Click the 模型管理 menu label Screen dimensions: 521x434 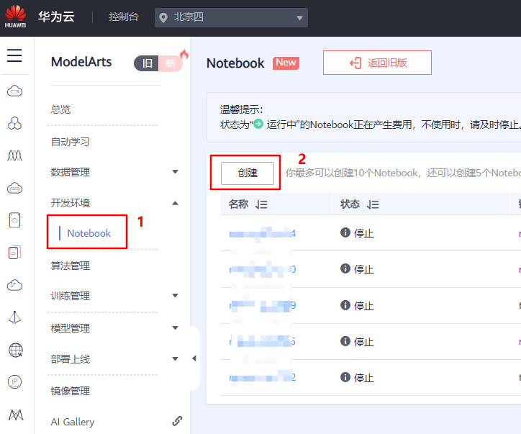click(x=70, y=328)
